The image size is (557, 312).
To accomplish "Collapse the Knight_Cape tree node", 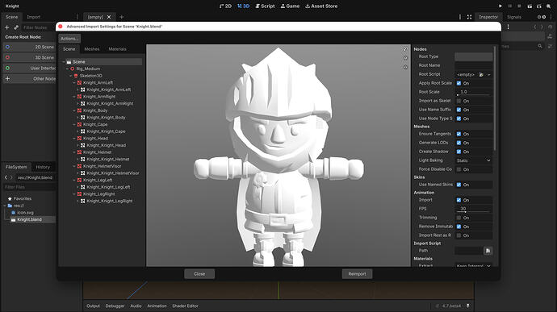I will [74, 125].
